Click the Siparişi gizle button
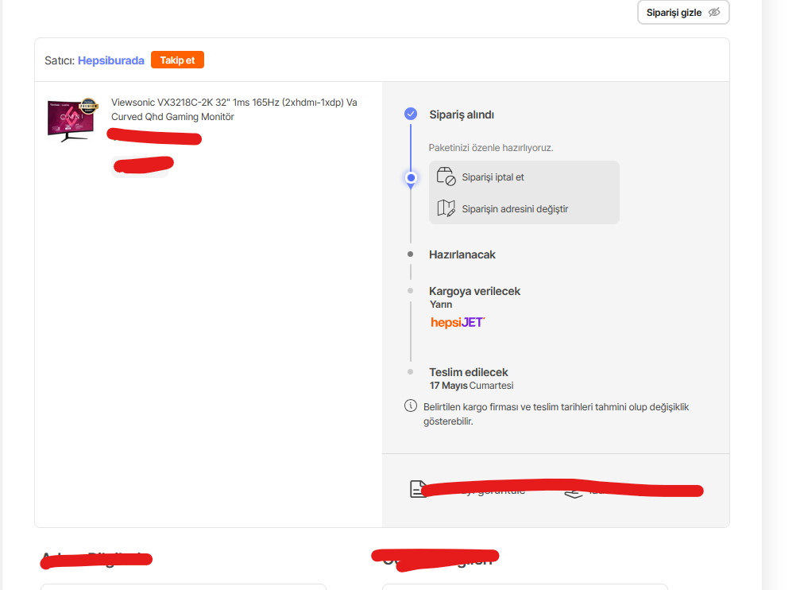The height and width of the screenshot is (590, 804). point(683,12)
